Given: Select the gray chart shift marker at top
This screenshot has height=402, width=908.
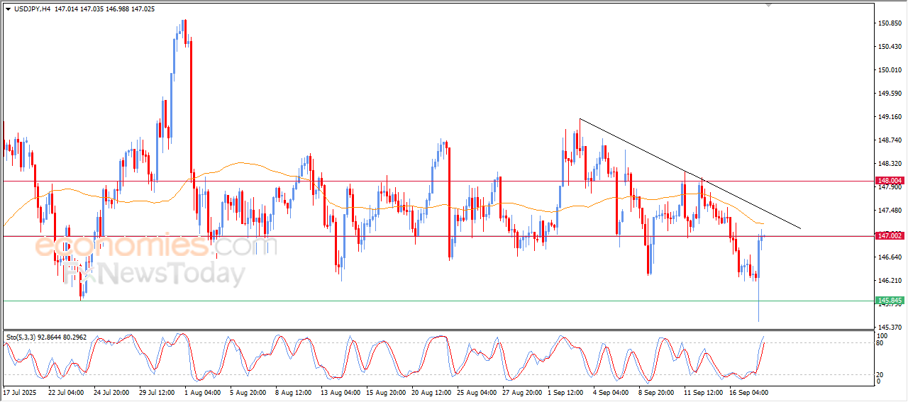Looking at the screenshot, I should pos(768,5).
